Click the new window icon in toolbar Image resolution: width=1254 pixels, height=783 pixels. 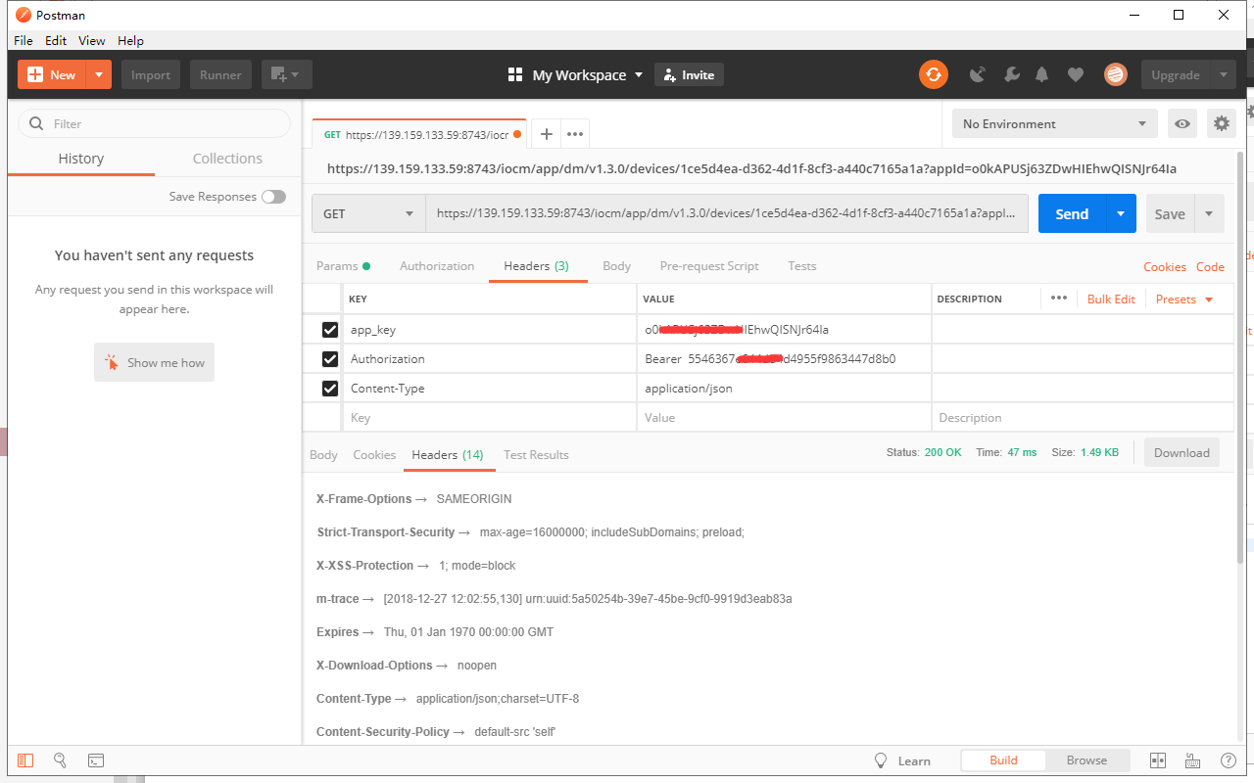coord(278,74)
